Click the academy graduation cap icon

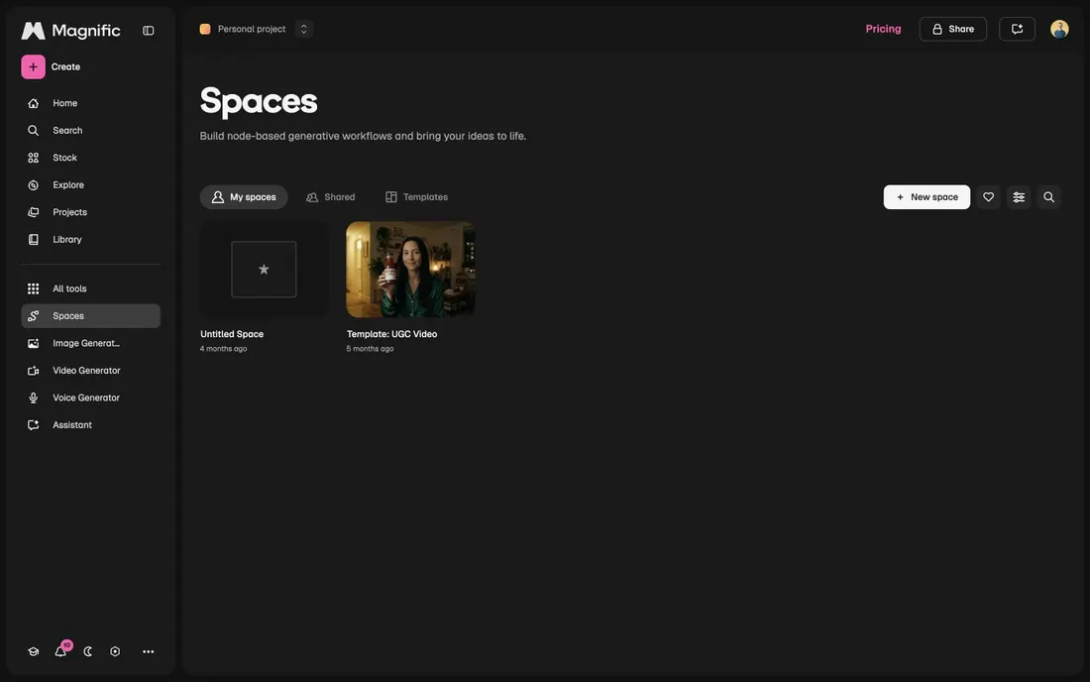pyautogui.click(x=33, y=651)
